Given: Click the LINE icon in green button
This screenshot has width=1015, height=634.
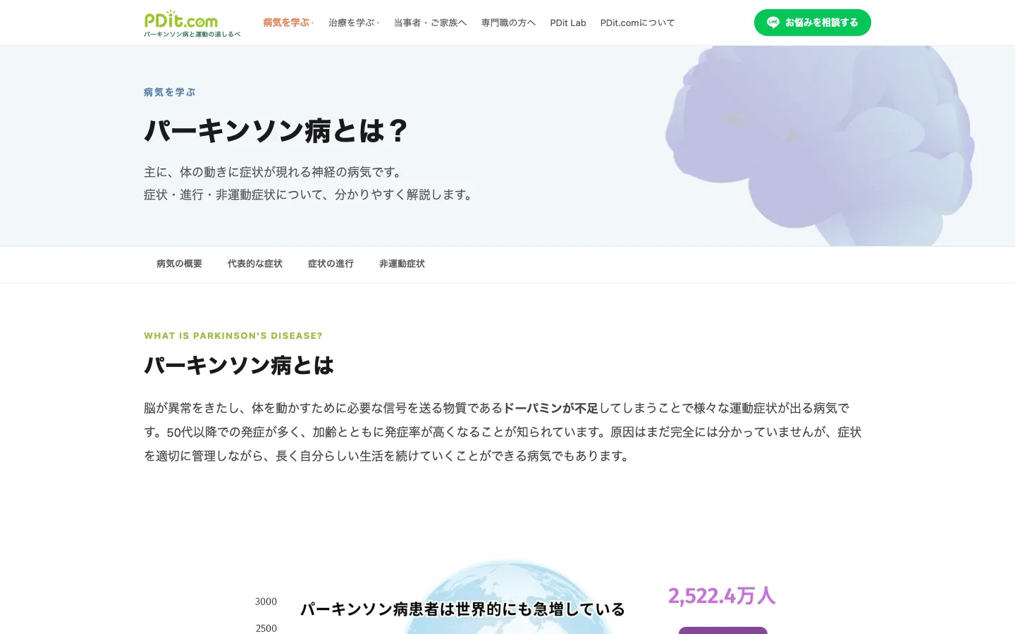Looking at the screenshot, I should coord(773,23).
